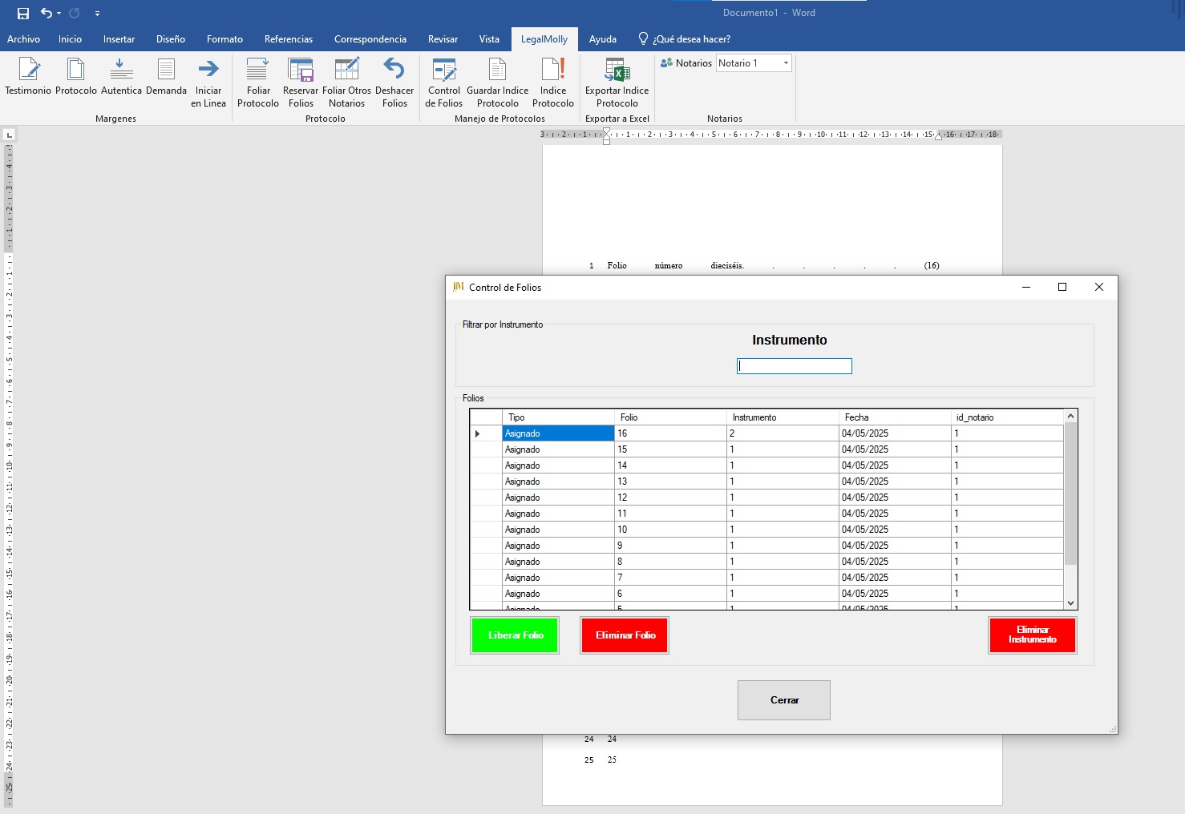Switch to the Vista tab
The image size is (1185, 814).
(x=489, y=39)
